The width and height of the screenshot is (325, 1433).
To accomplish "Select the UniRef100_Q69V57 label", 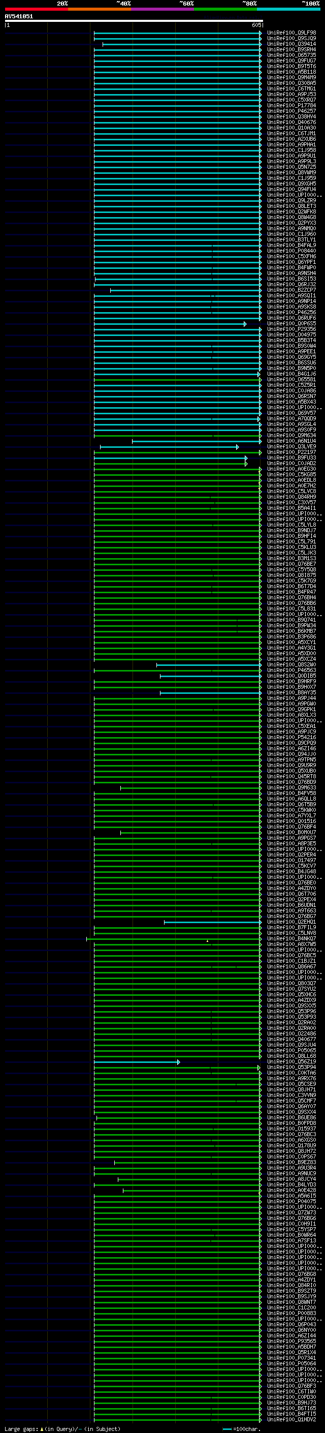I will (291, 413).
